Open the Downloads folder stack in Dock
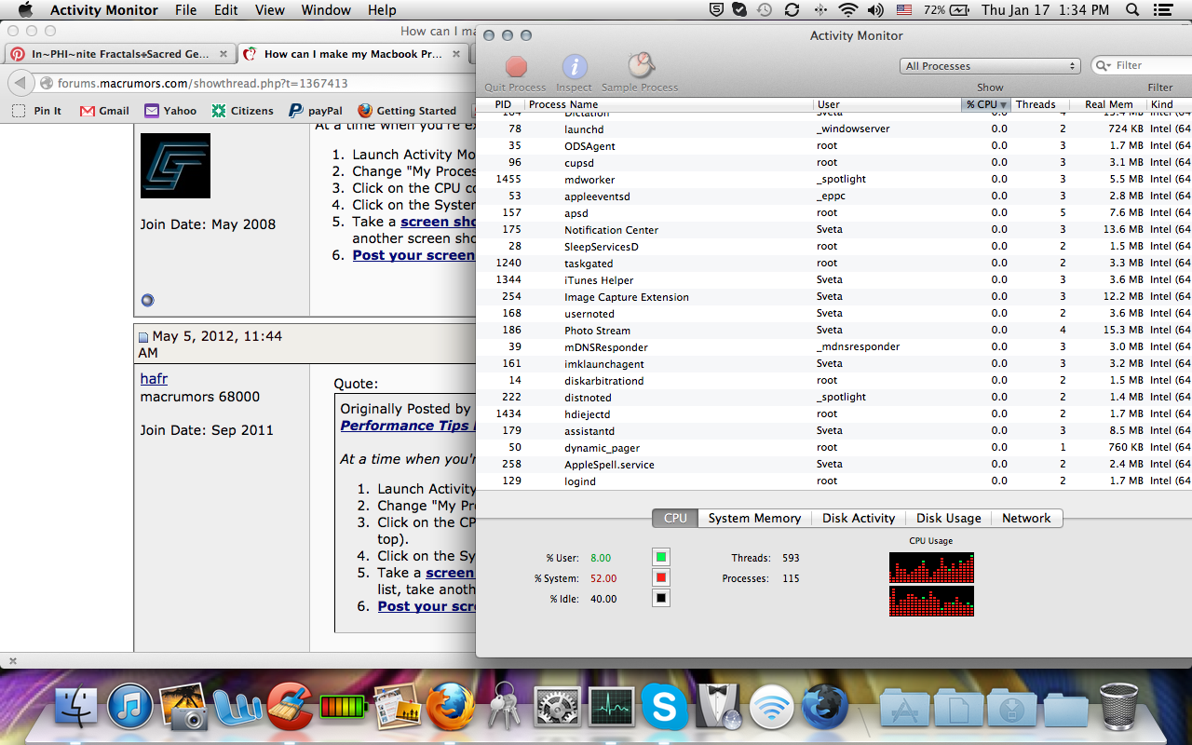This screenshot has width=1192, height=745. click(x=1010, y=709)
